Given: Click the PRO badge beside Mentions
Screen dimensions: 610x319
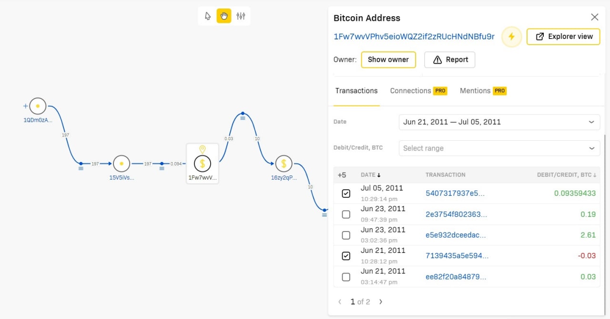Looking at the screenshot, I should 499,91.
